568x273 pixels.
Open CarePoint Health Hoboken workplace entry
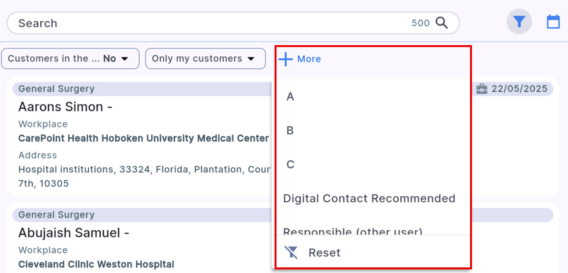pyautogui.click(x=143, y=138)
